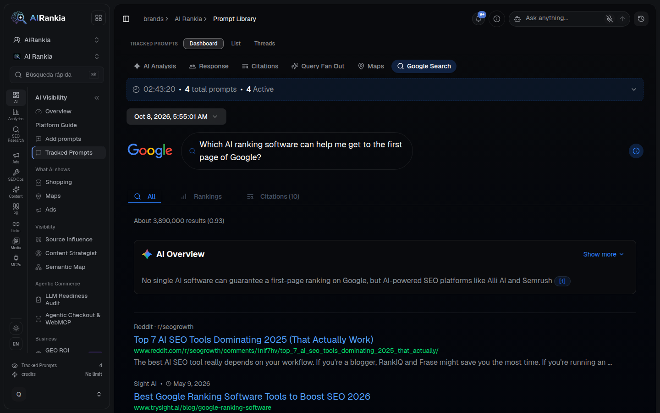Open the notifications bell

(x=478, y=19)
